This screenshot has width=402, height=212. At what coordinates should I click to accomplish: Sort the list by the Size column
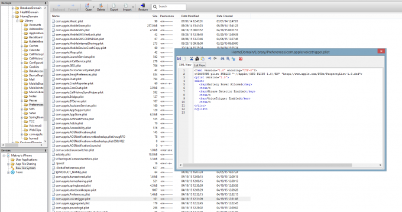149,16
